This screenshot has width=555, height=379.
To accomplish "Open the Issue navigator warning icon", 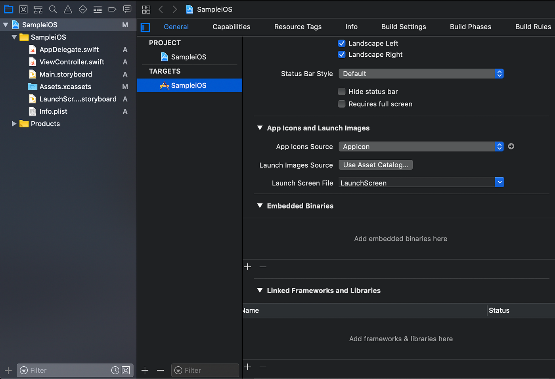I will 68,9.
